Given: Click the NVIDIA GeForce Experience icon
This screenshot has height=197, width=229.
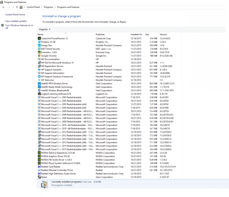Looking at the screenshot, I should coord(39,153).
